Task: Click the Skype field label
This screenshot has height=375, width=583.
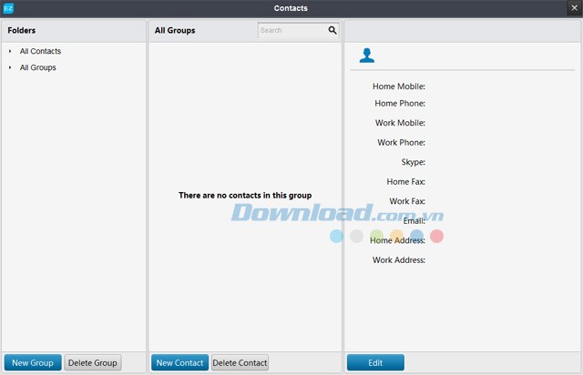Action: [x=413, y=162]
